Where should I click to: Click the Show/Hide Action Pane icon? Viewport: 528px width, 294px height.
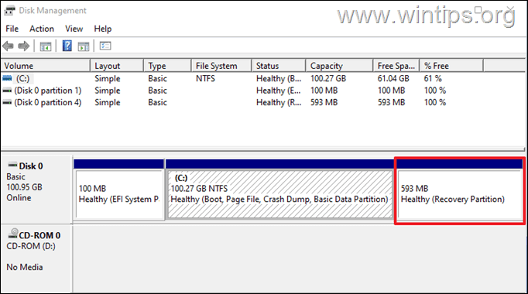84,46
